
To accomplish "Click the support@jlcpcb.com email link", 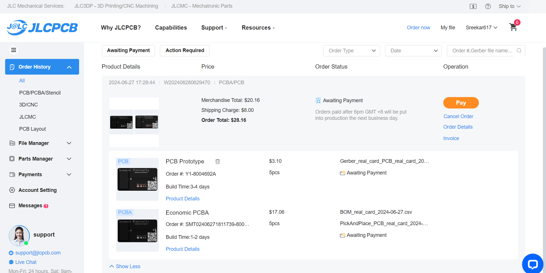I will click(38, 253).
